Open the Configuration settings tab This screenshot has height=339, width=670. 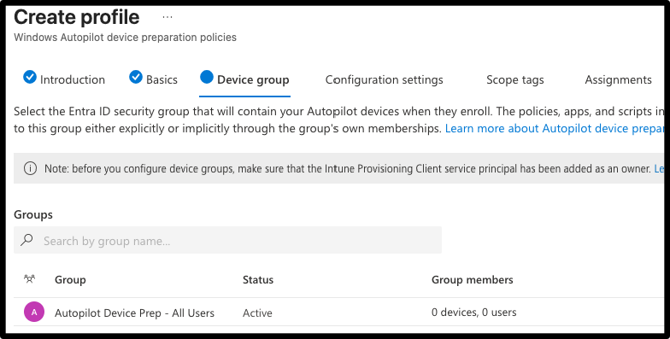(x=385, y=80)
